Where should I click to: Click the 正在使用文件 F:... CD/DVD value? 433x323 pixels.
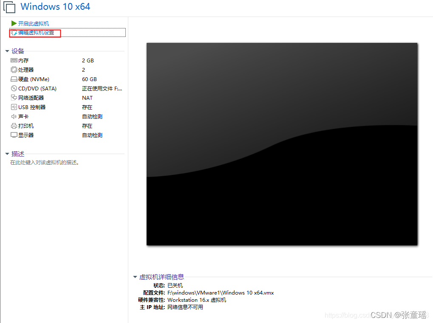102,89
